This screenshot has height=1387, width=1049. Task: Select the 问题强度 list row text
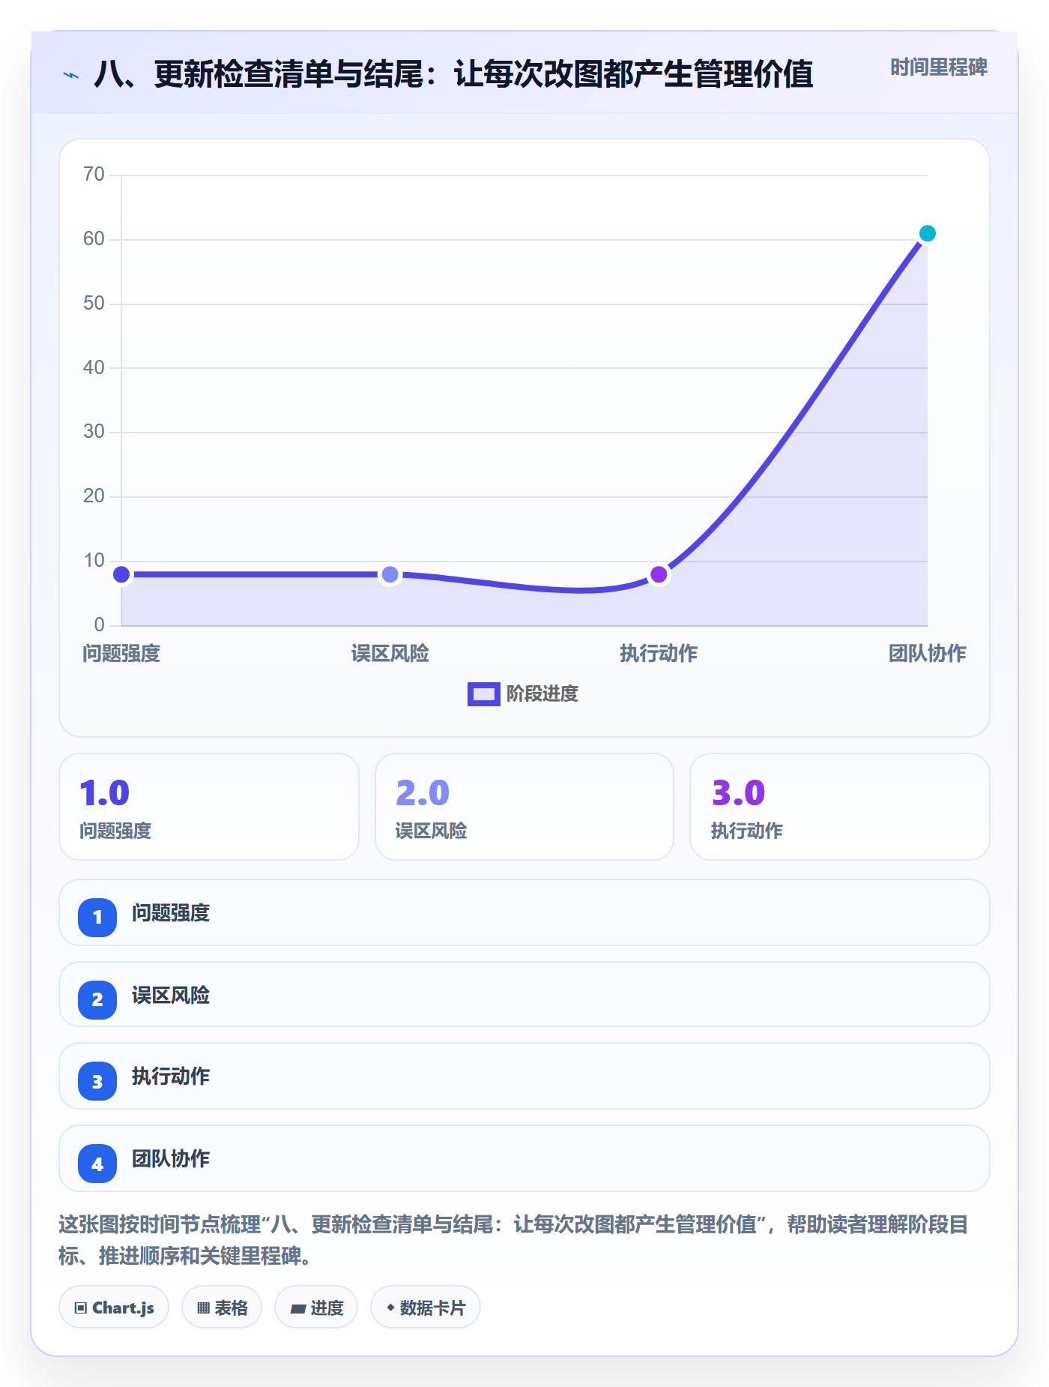pos(171,913)
